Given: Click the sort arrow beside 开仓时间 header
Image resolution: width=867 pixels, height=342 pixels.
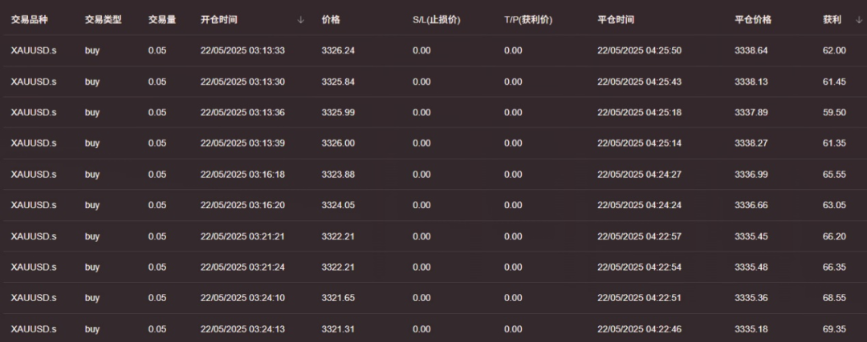Looking at the screenshot, I should (300, 20).
